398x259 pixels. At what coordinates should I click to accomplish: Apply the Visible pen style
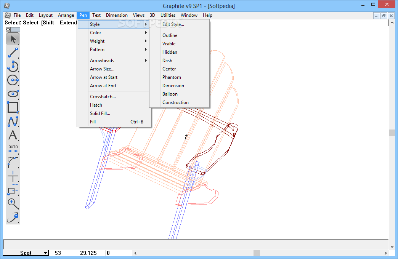coord(180,44)
